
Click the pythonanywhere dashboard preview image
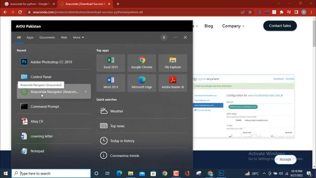pos(243,106)
